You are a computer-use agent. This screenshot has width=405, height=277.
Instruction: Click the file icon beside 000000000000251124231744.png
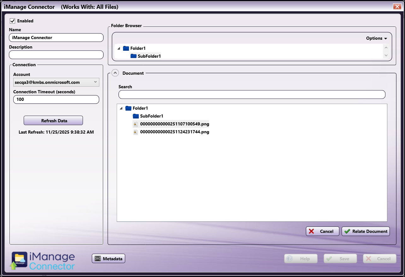(136, 132)
